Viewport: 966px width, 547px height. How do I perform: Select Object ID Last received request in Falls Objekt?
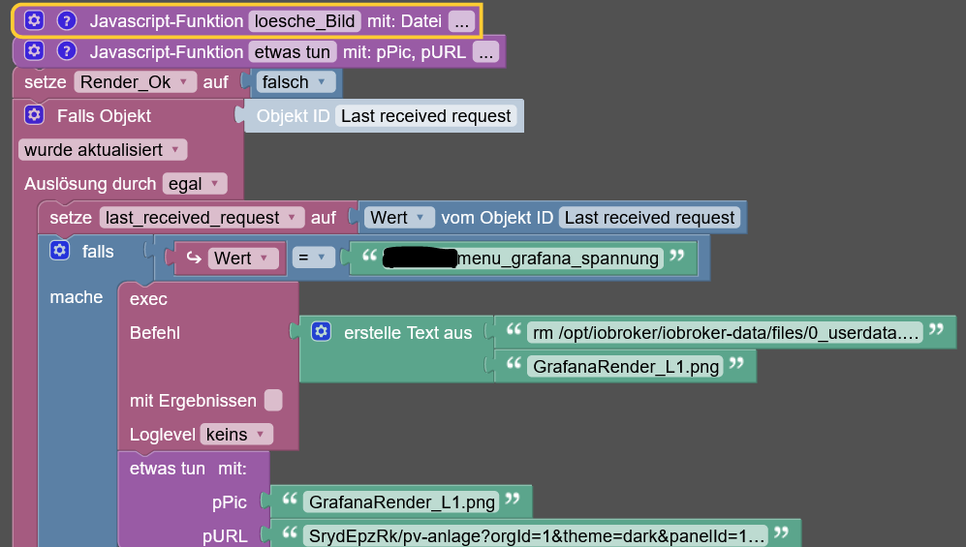pyautogui.click(x=425, y=115)
